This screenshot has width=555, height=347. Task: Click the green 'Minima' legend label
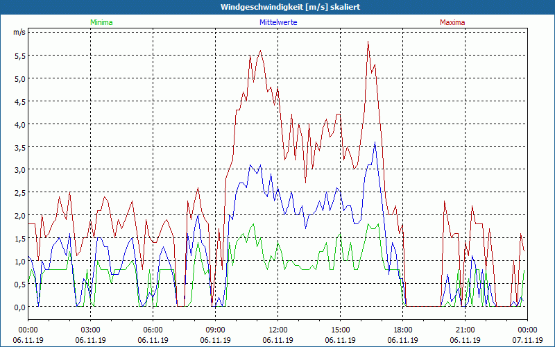(101, 22)
